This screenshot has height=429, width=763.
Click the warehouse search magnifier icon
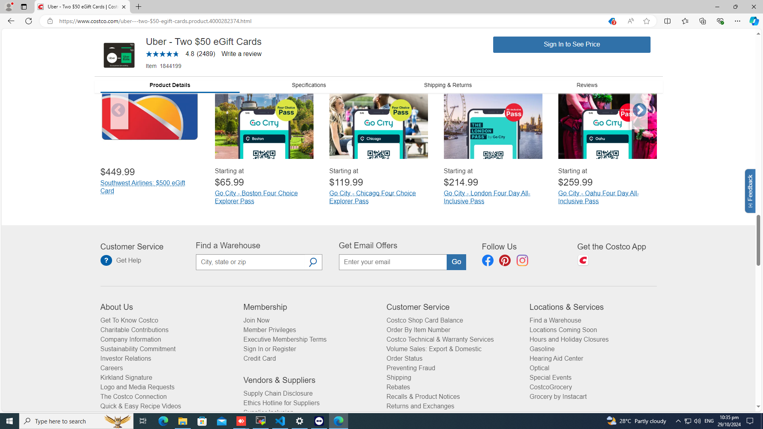tap(313, 262)
